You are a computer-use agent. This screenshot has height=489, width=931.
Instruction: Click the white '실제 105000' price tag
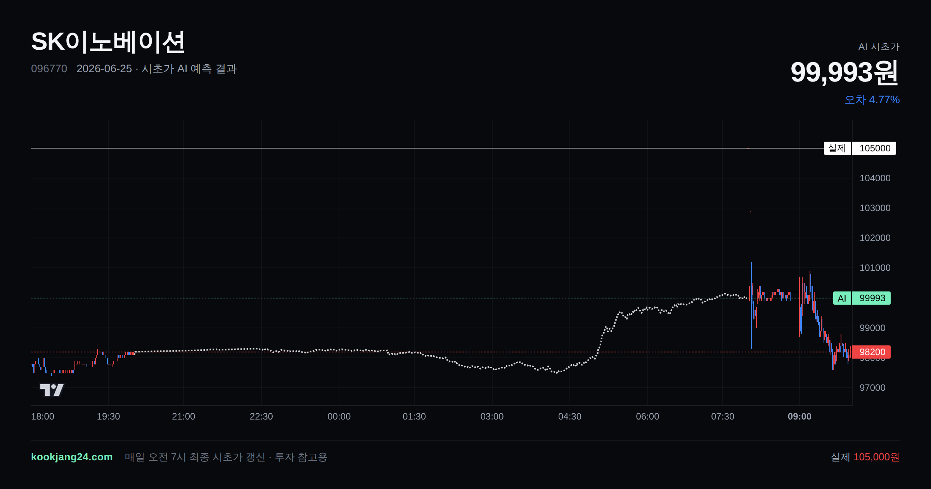(x=860, y=148)
